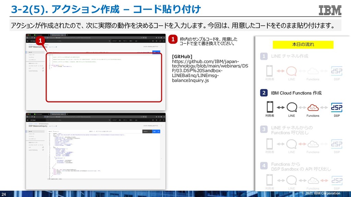Click browser address bar in lower screenshot
This screenshot has height=197, width=351.
pyautogui.click(x=96, y=117)
